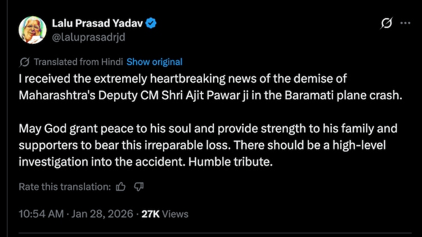This screenshot has height=237, width=422.
Task: Click the blue verified badge
Action: [152, 24]
